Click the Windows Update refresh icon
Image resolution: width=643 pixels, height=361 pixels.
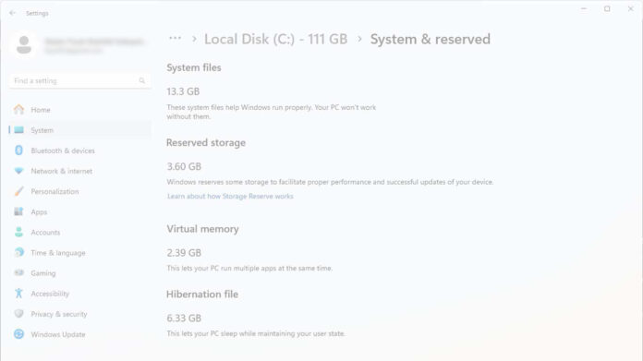[x=18, y=334]
